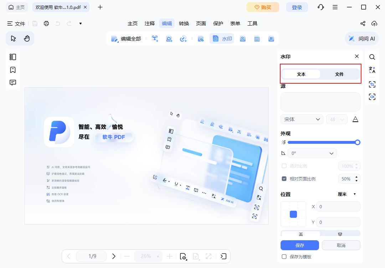Select the add link tool
The height and width of the screenshot is (268, 385).
(x=183, y=38)
